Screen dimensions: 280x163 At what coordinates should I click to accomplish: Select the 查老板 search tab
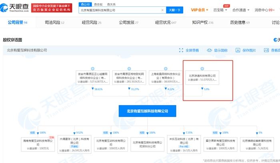tap(98, 4)
